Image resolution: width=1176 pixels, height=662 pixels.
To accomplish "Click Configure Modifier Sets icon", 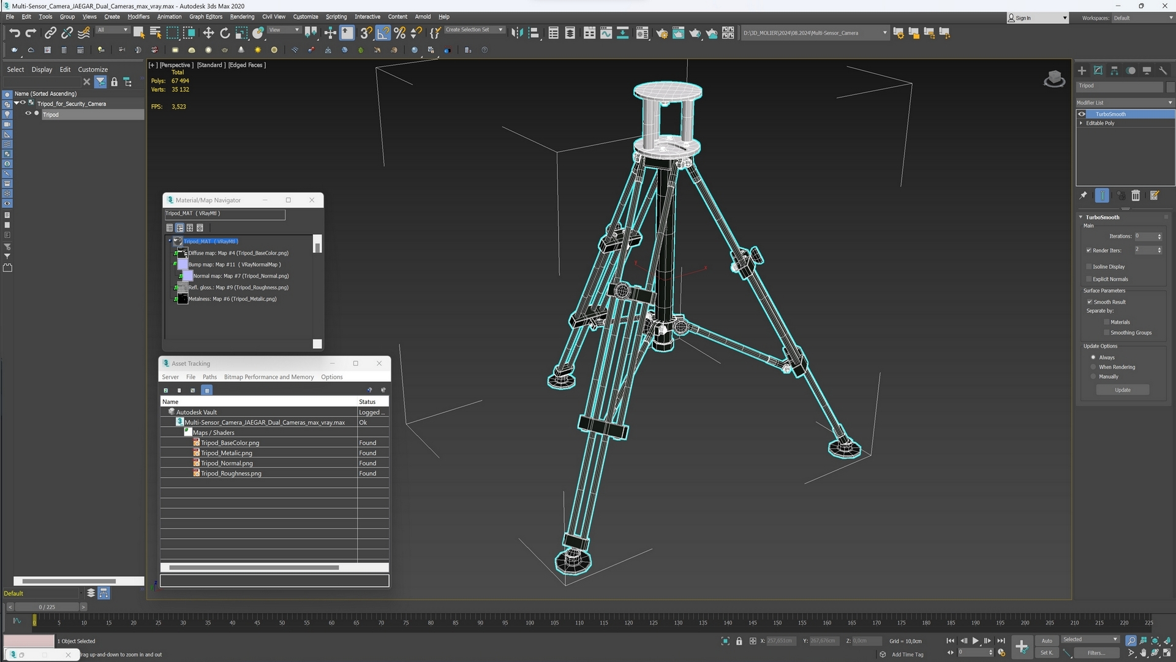I will coord(1155,196).
